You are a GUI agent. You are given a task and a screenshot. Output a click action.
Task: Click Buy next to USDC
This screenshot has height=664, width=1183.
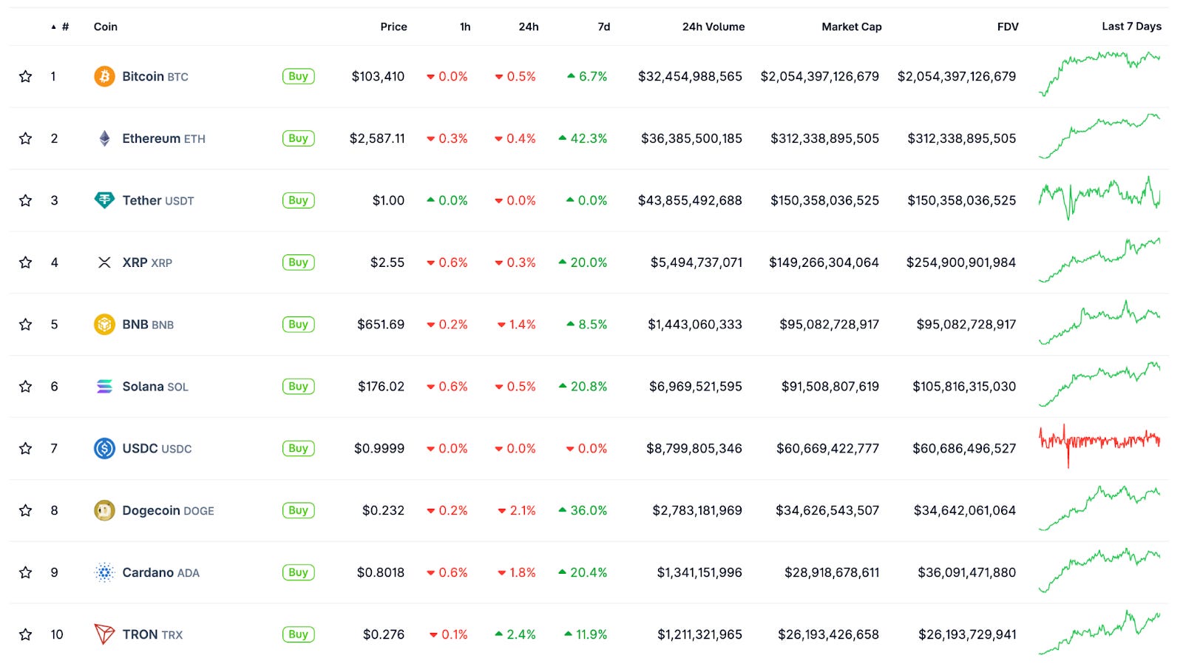tap(299, 448)
